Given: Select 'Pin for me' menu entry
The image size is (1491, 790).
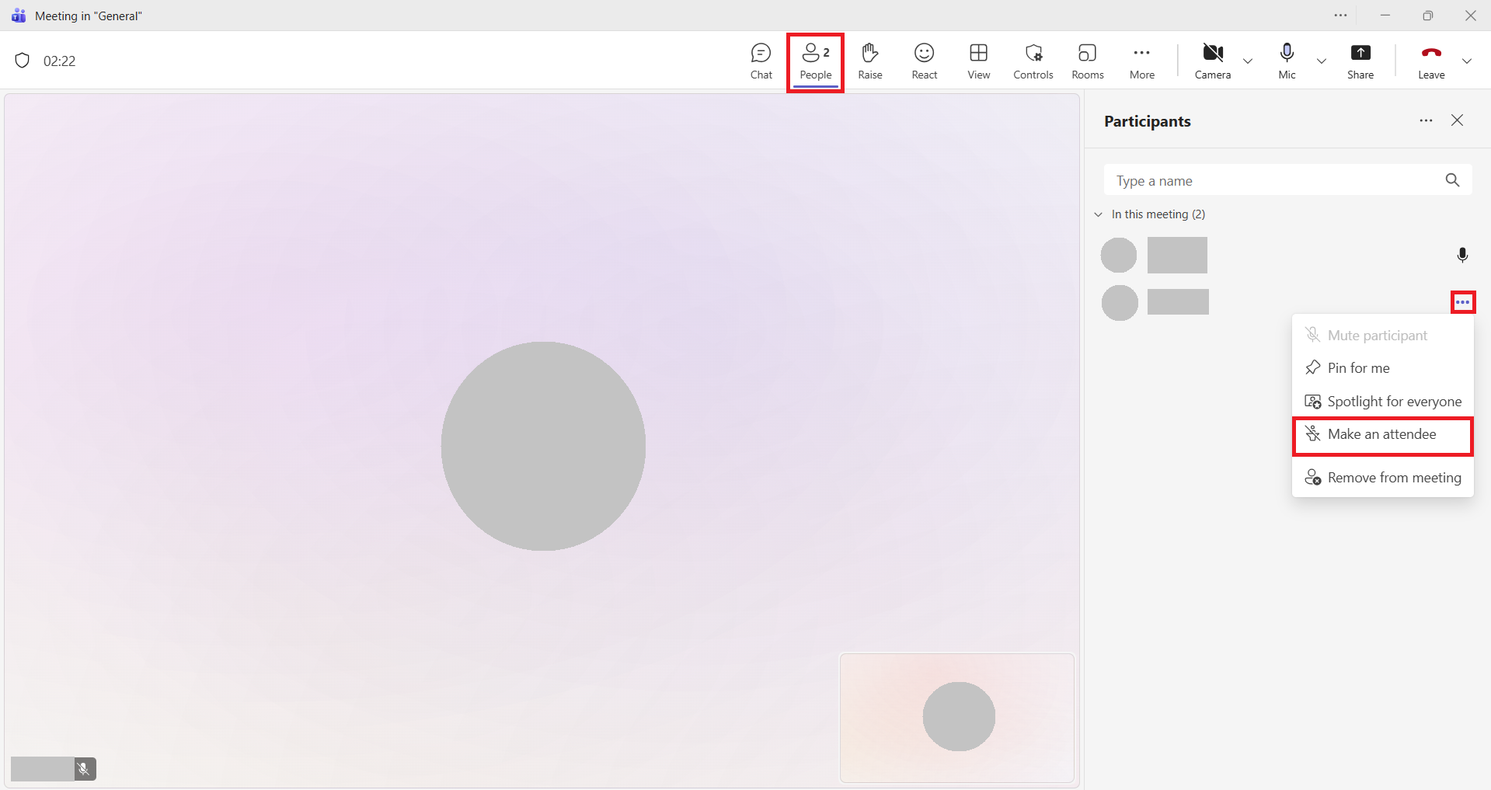Looking at the screenshot, I should point(1358,368).
